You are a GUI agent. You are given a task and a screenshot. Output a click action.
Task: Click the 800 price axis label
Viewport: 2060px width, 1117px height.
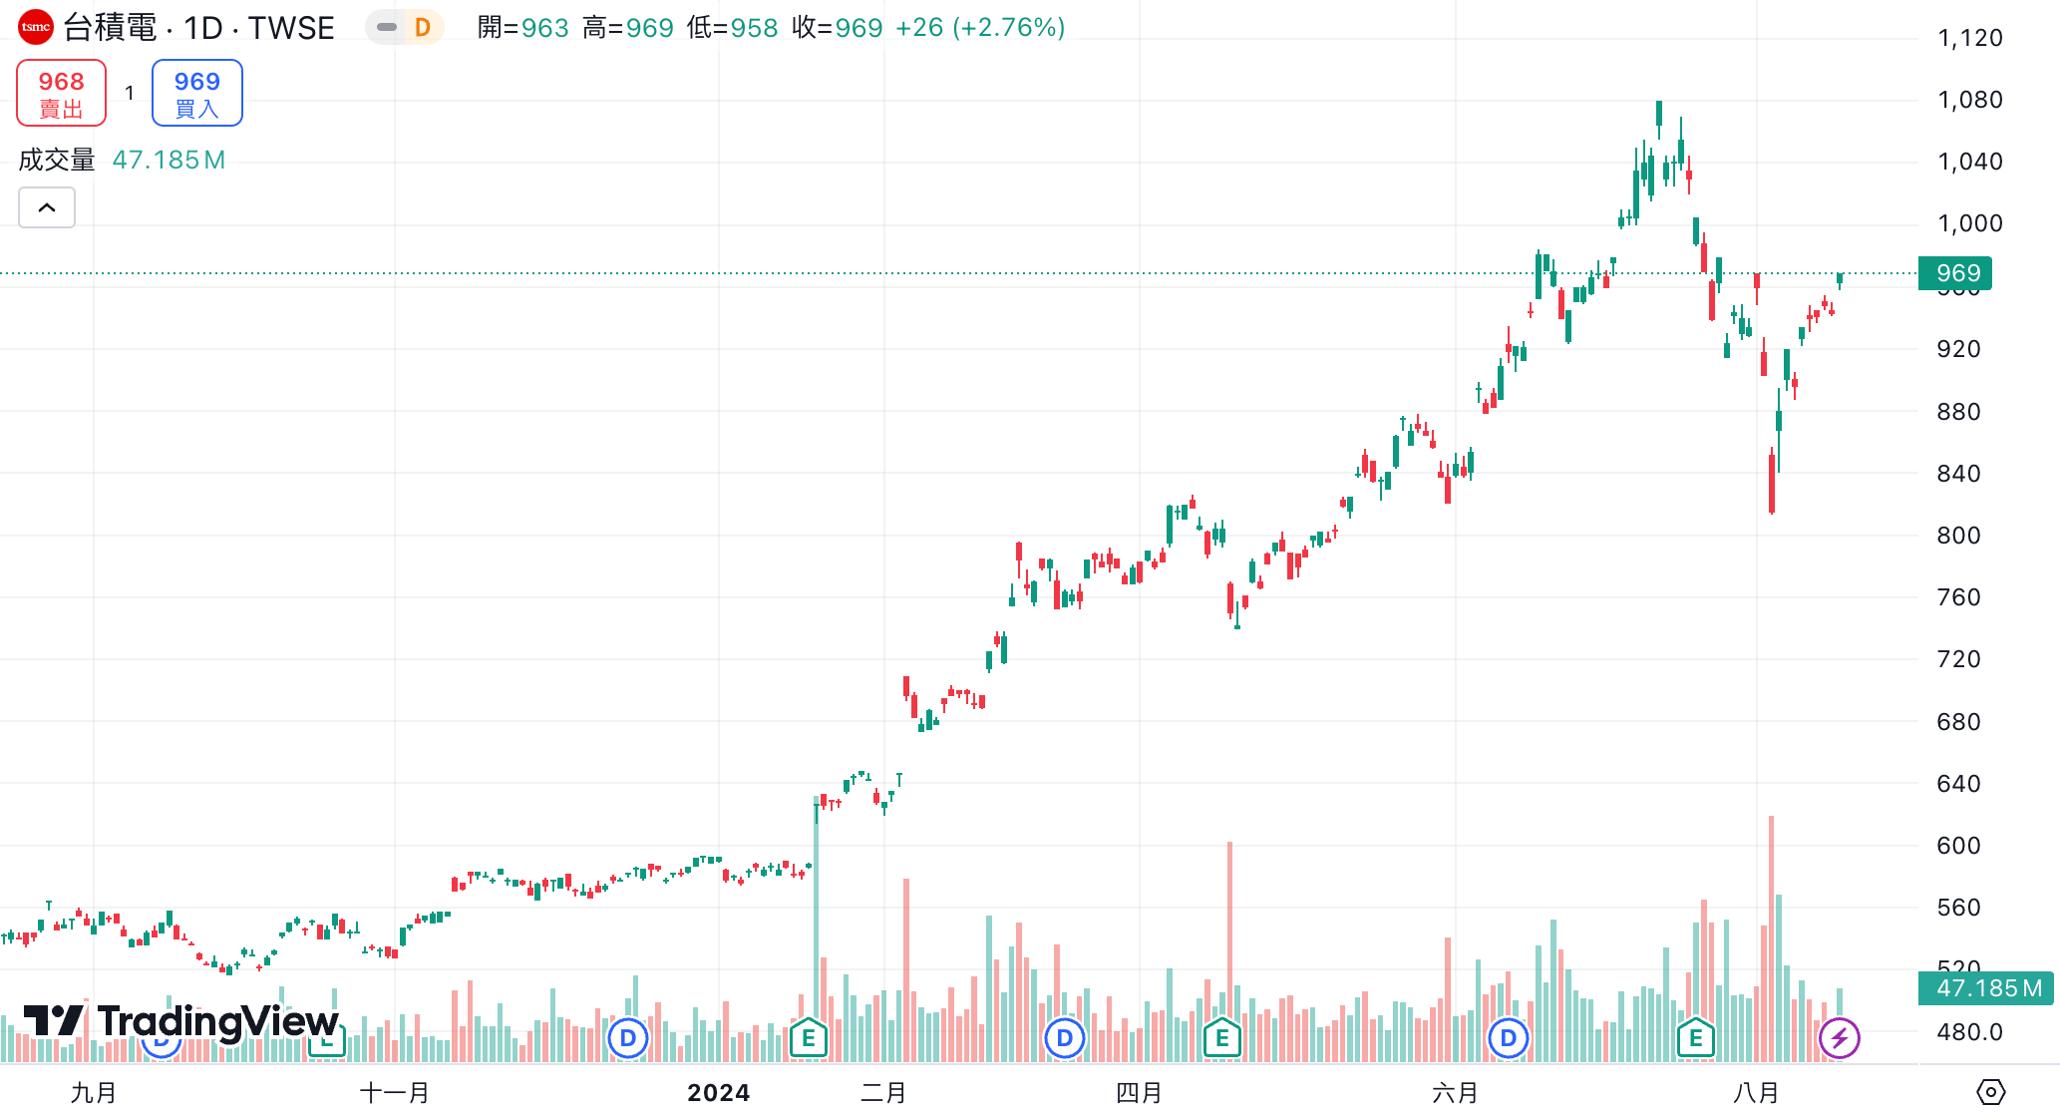pyautogui.click(x=1958, y=536)
